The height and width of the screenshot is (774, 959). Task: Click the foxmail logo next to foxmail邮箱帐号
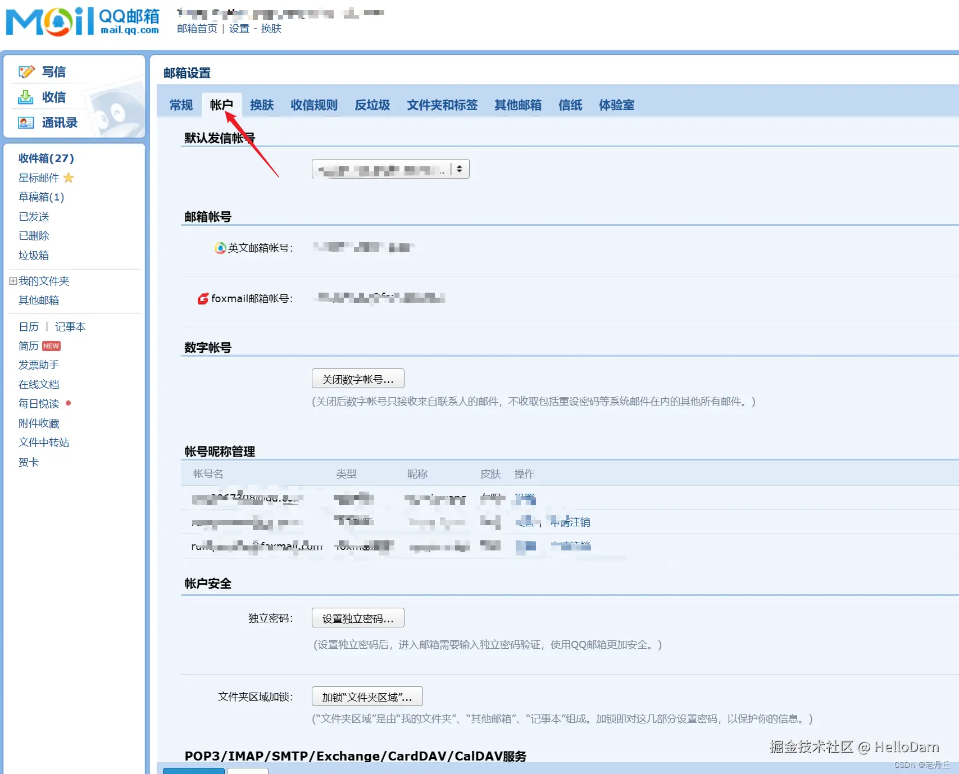203,298
